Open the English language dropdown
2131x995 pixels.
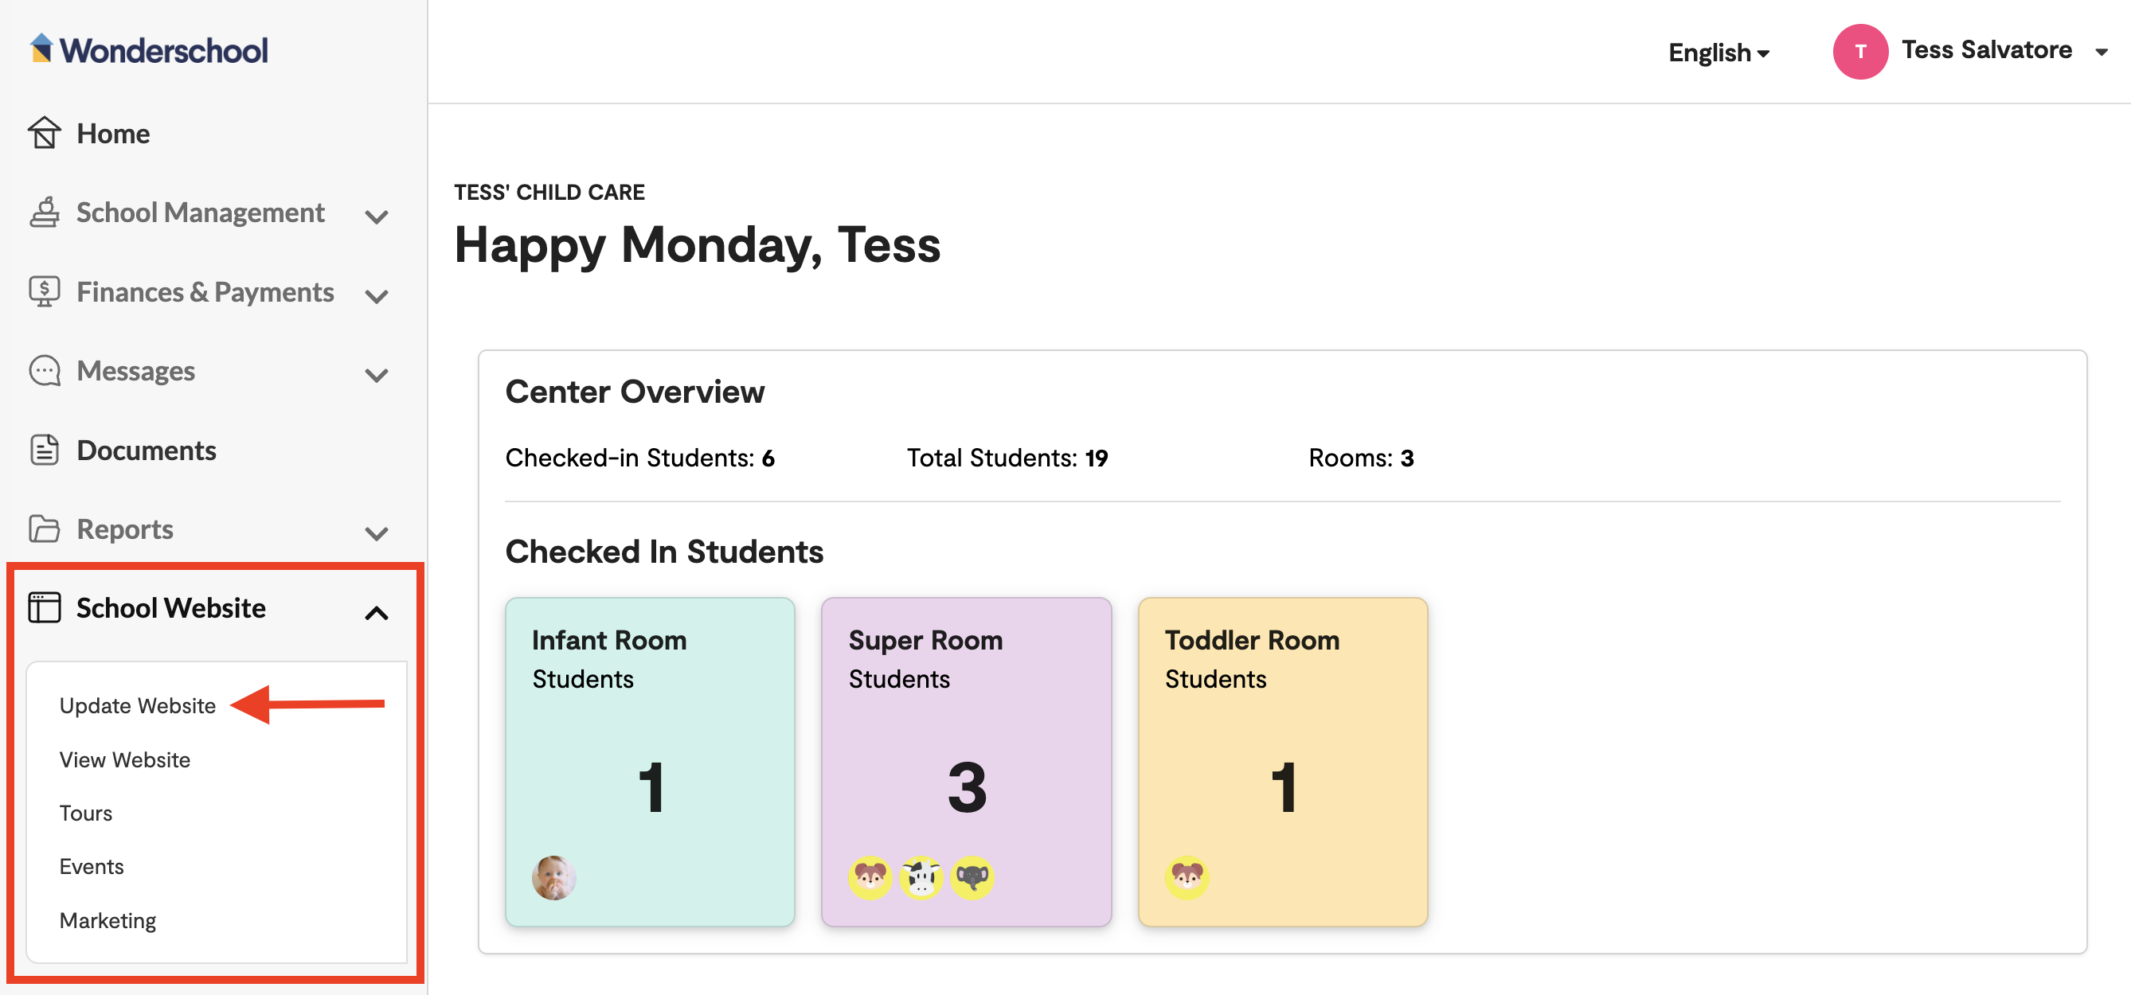1718,52
